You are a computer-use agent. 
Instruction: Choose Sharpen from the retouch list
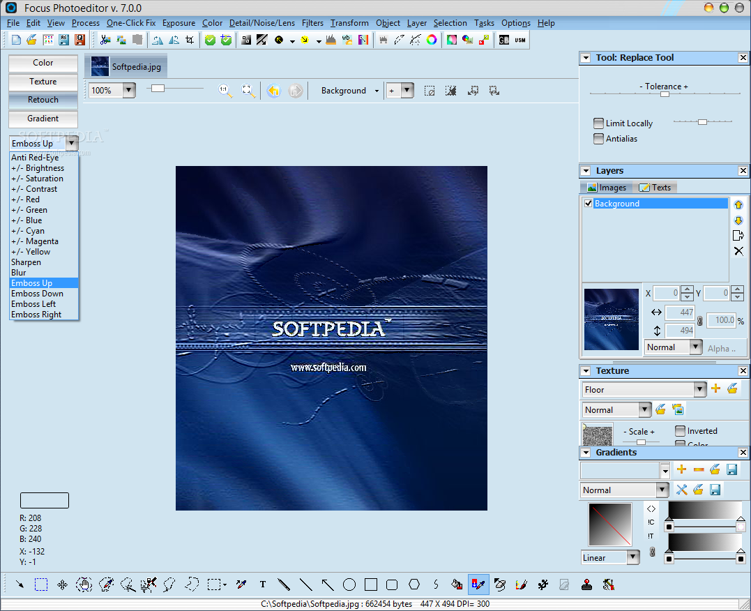coord(44,262)
